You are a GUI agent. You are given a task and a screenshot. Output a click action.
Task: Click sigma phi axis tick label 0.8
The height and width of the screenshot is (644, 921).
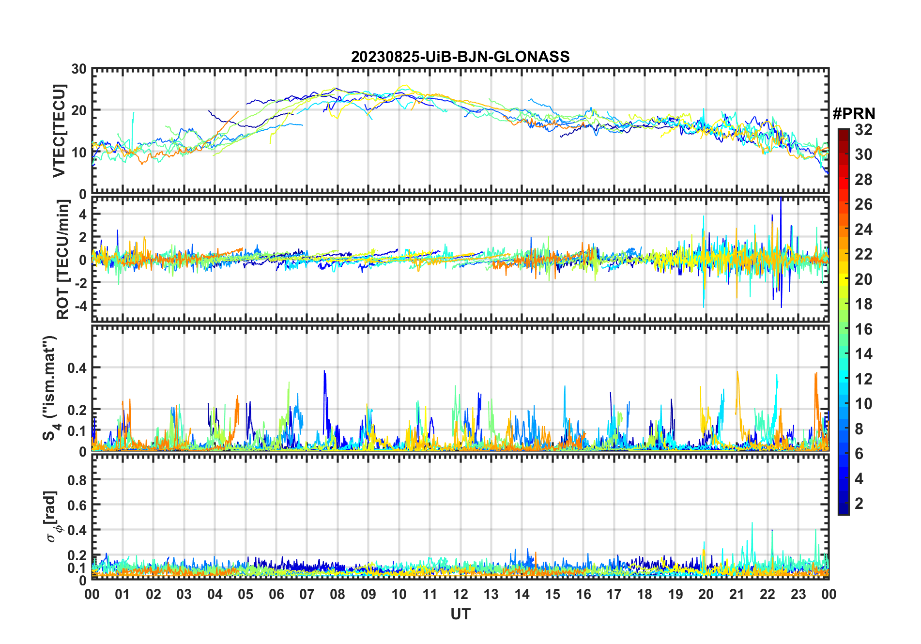[77, 480]
